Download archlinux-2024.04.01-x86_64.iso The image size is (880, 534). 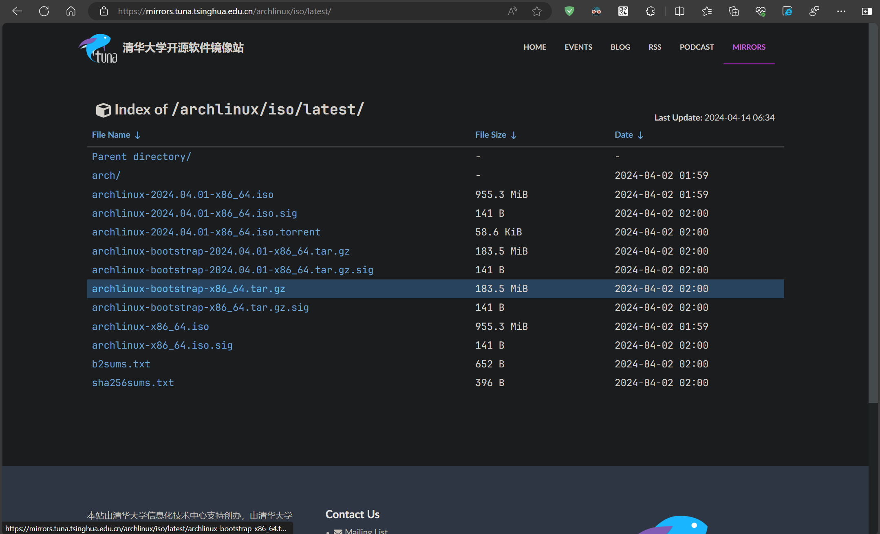point(183,195)
